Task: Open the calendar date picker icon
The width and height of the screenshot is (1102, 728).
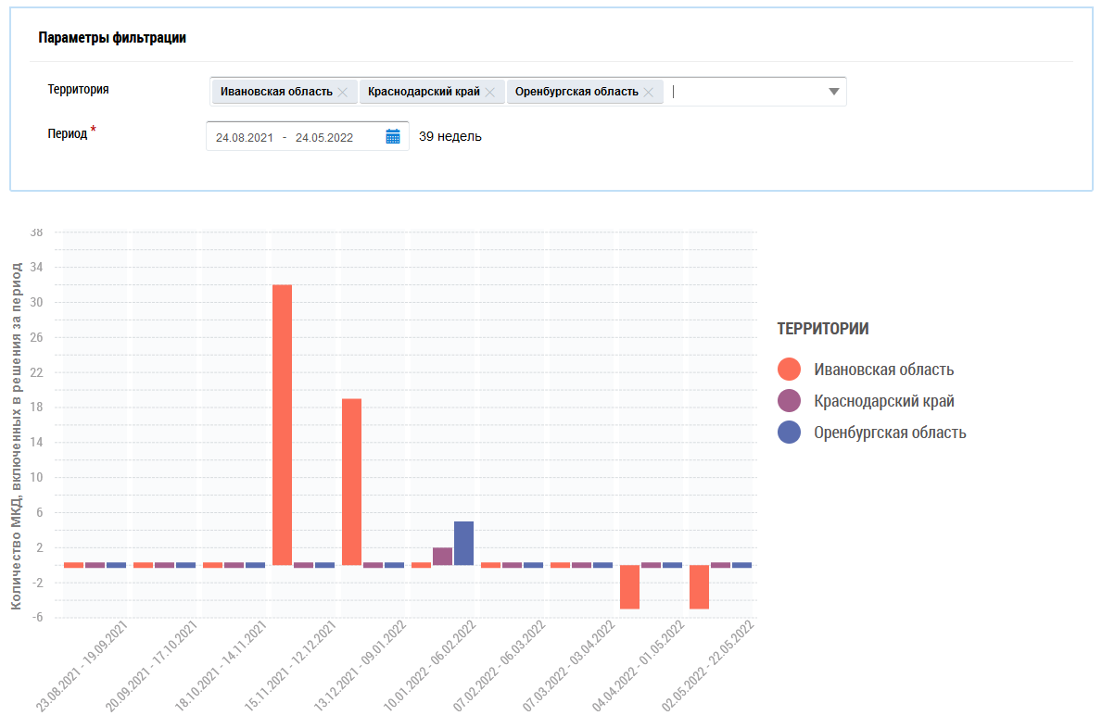Action: point(393,137)
